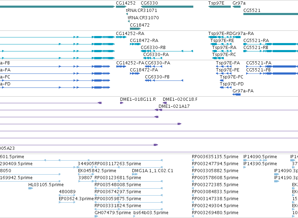Open the CG14252-RA transcript label
This screenshot has height=218, width=298.
[x=130, y=34]
